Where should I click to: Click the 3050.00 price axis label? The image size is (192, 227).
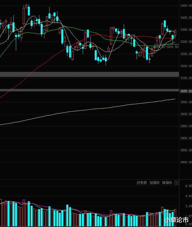point(186,102)
